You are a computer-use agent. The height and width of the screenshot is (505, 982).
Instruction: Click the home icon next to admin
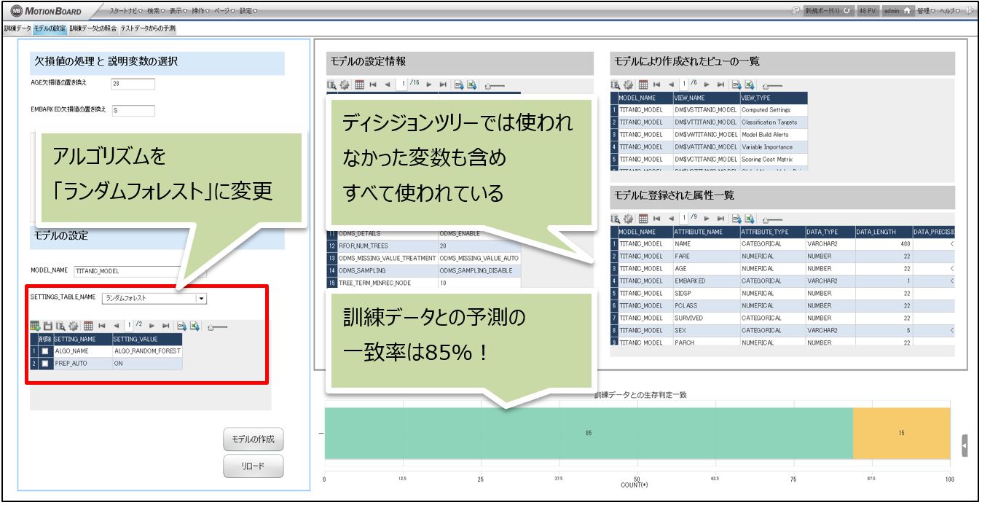(908, 12)
